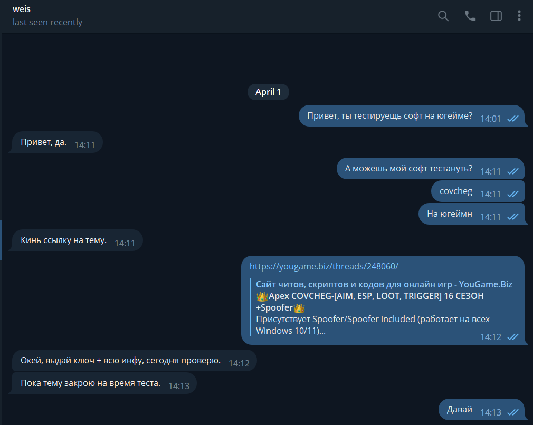Open weis profile from chat header

pyautogui.click(x=22, y=9)
